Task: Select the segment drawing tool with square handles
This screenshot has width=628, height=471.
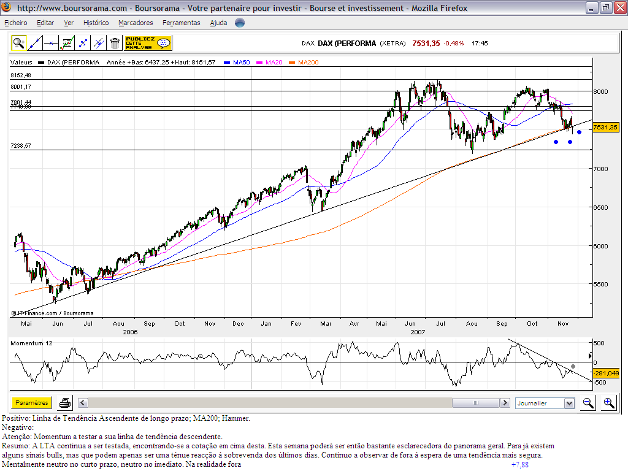Action: 83,43
